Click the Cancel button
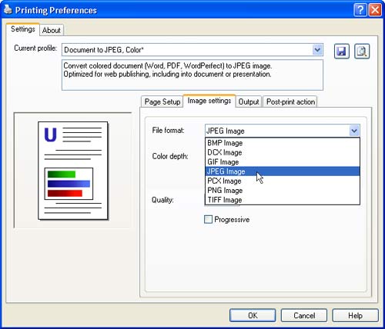 (x=304, y=315)
